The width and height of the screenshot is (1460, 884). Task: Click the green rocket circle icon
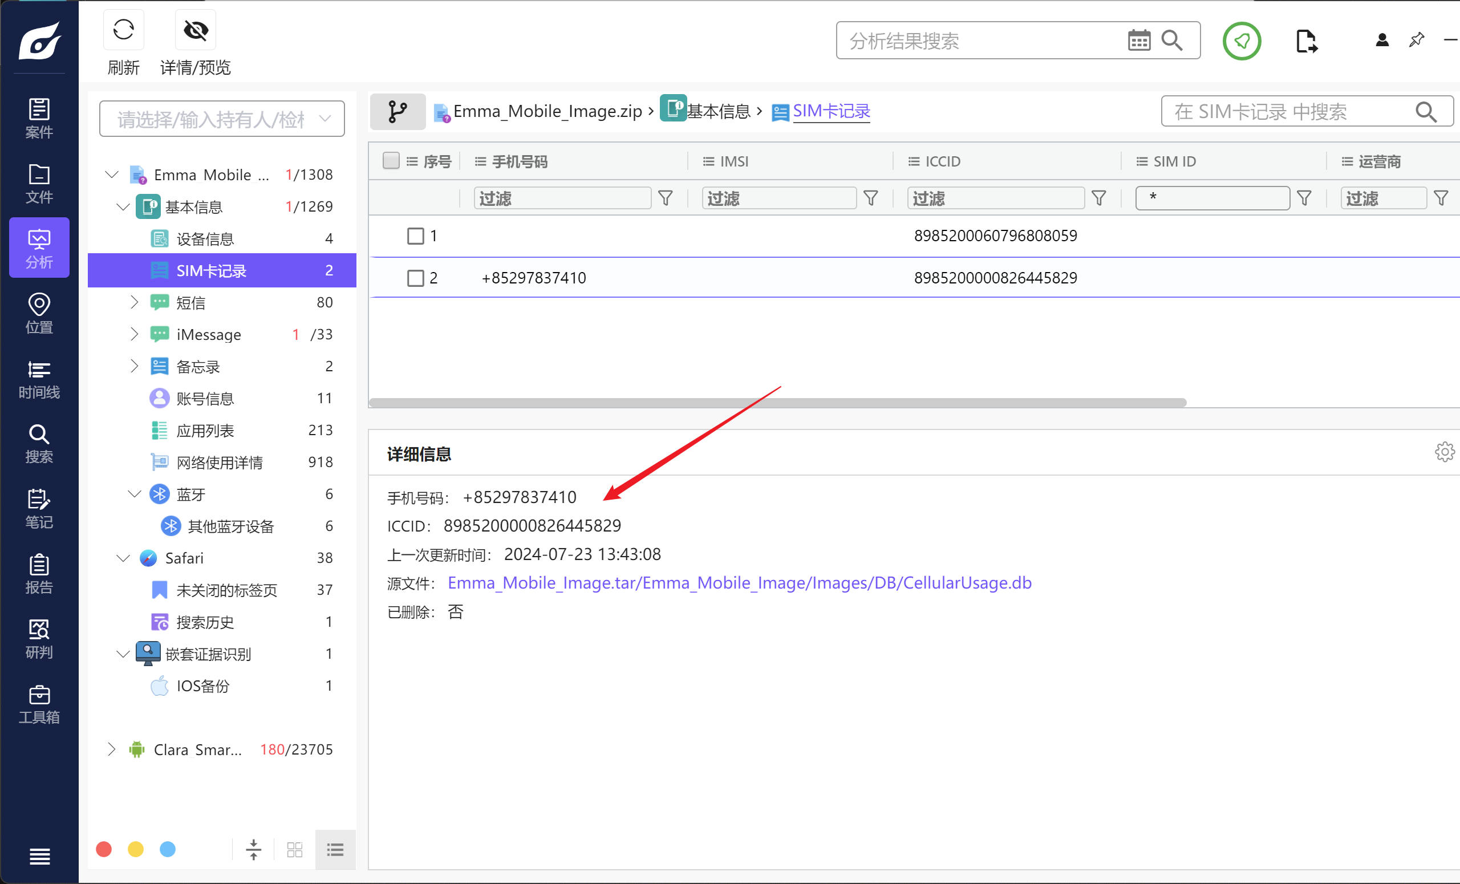pos(1242,41)
